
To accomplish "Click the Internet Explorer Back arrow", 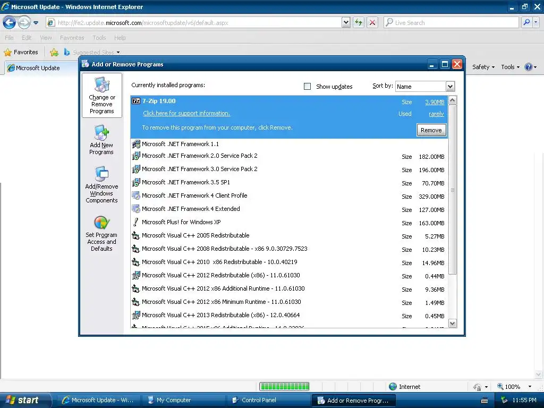I will [10, 23].
